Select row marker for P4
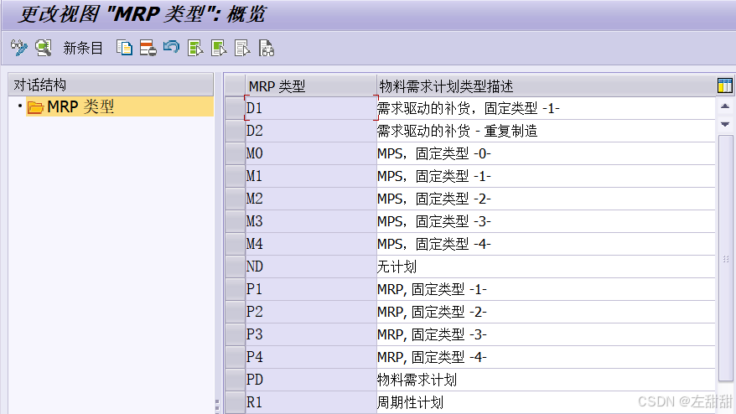The height and width of the screenshot is (414, 736). tap(235, 357)
